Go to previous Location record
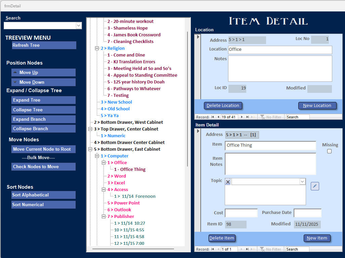The width and height of the screenshot is (345, 258). [x=218, y=117]
